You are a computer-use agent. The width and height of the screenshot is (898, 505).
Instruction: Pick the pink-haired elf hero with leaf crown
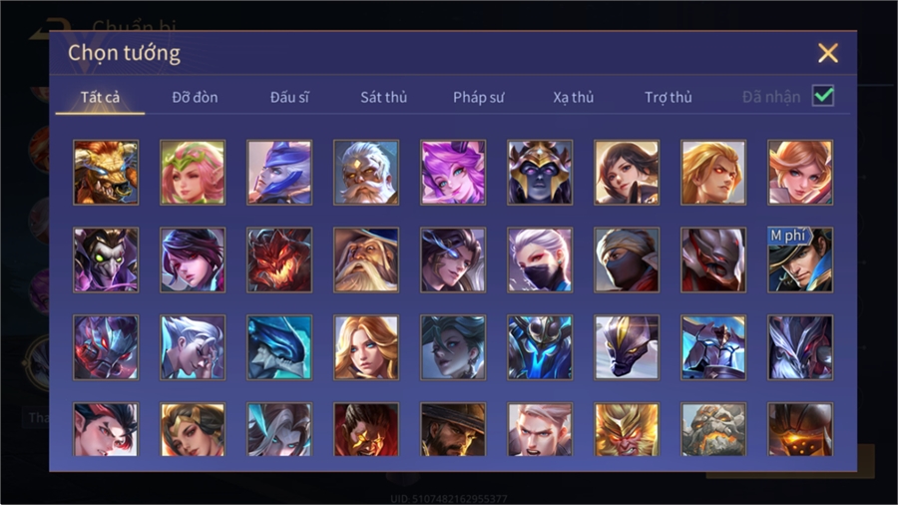[193, 173]
